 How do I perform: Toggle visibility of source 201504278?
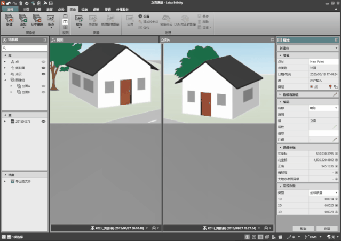tap(43, 121)
